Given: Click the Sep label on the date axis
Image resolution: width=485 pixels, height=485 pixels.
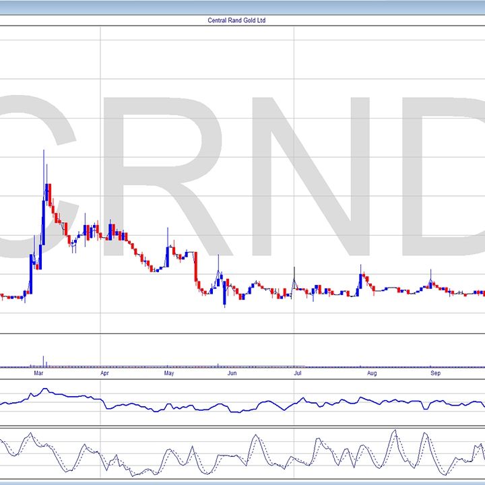Looking at the screenshot, I should click(435, 373).
